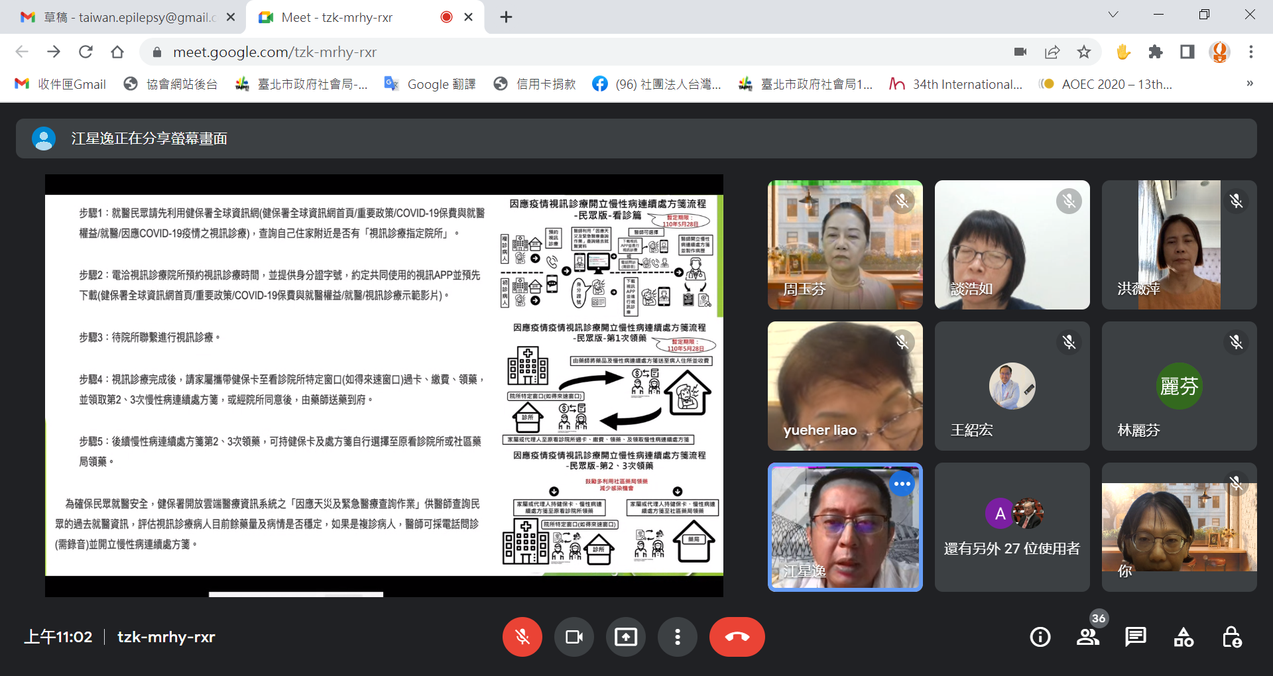
Task: Open the 收件匣Gmail bookmark link
Action: click(x=61, y=84)
